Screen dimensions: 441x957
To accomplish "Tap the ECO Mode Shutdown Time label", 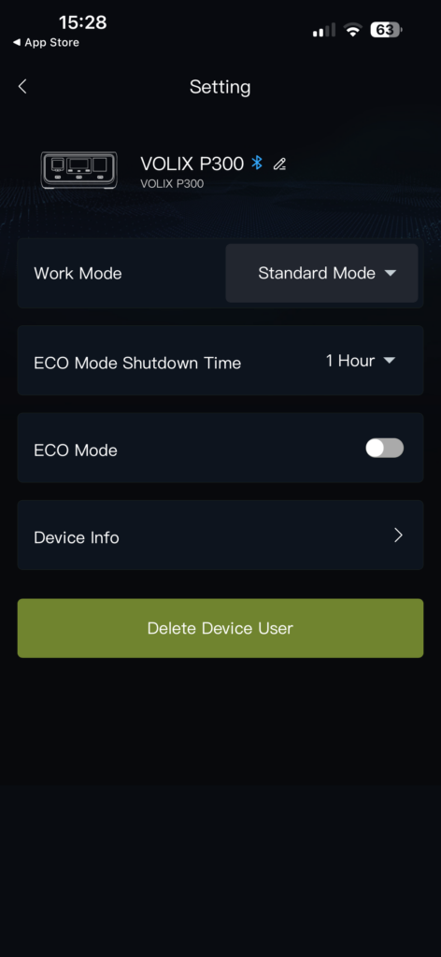I will pyautogui.click(x=137, y=363).
